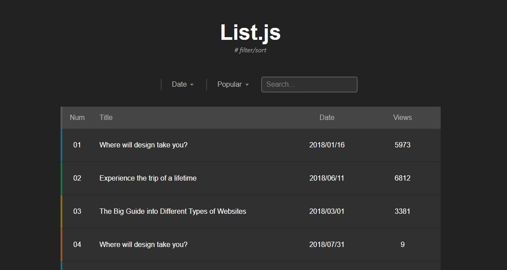Screen dimensions: 507x270
Task: Select the row numbered 04
Action: [77, 244]
